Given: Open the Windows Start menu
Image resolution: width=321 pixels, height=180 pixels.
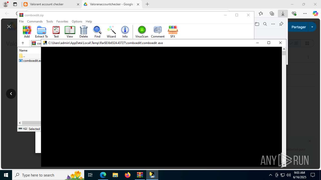Looking at the screenshot, I should (x=6, y=175).
